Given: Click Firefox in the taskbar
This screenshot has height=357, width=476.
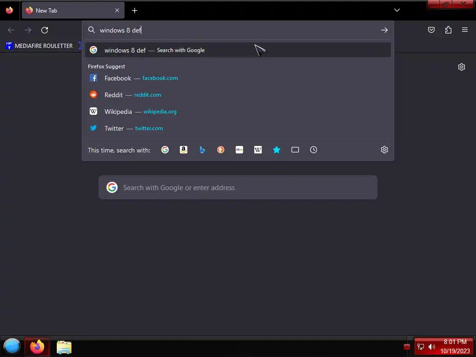Looking at the screenshot, I should click(37, 346).
